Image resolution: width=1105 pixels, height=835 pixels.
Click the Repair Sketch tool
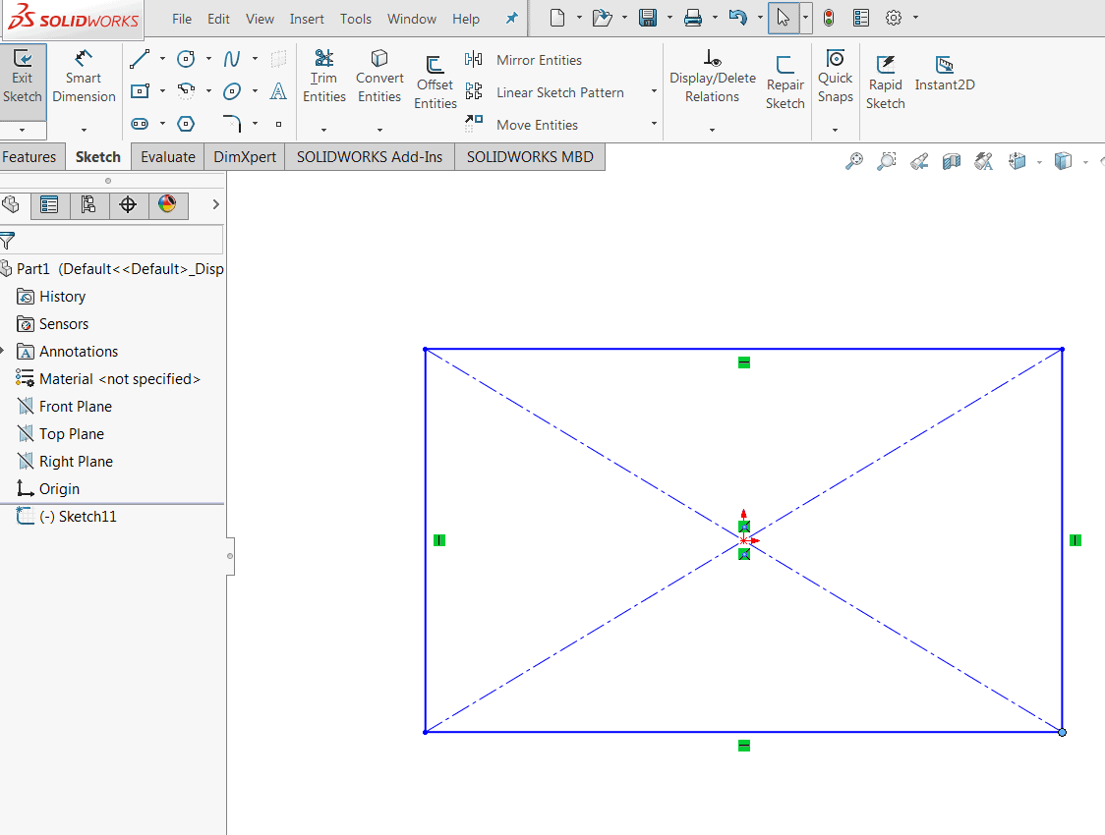(x=785, y=83)
